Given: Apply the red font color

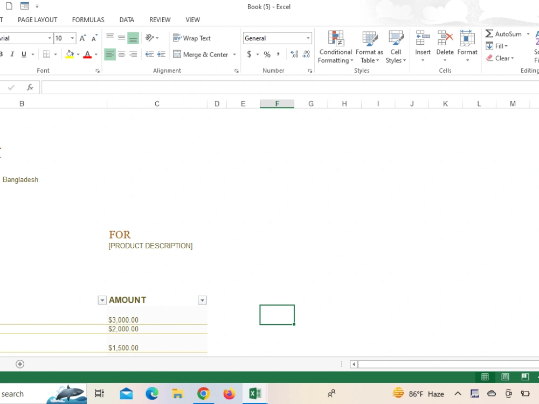Looking at the screenshot, I should (87, 54).
